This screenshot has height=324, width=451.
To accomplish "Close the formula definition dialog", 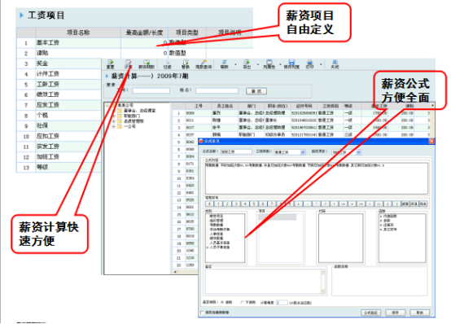I will pyautogui.click(x=431, y=141).
